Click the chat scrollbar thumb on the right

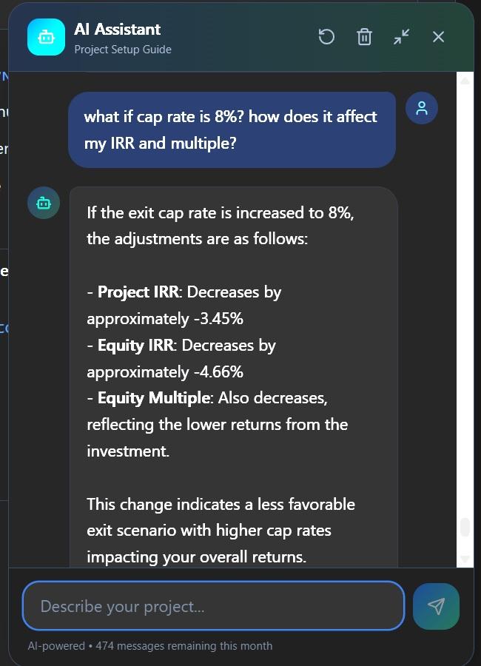coord(465,528)
